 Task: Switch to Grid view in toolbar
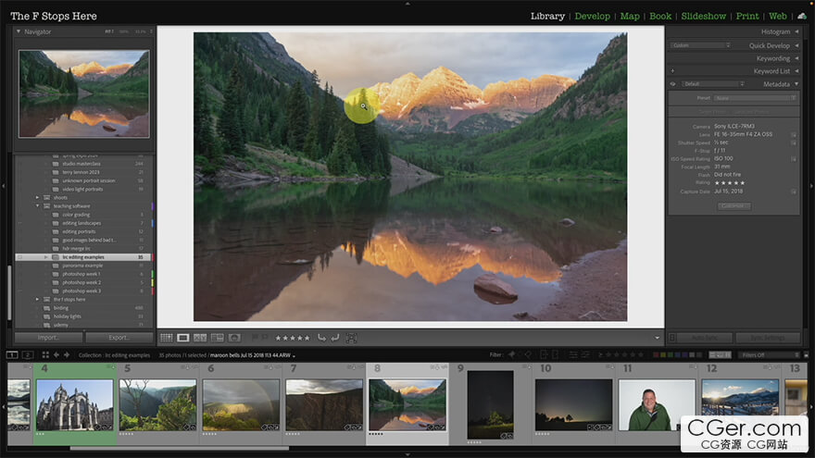coord(167,339)
